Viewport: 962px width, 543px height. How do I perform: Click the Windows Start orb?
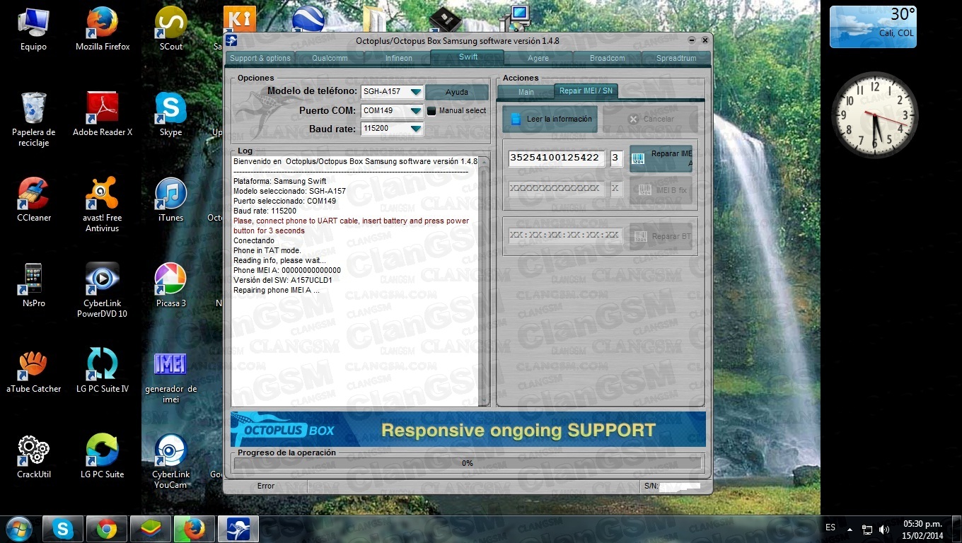click(x=19, y=529)
